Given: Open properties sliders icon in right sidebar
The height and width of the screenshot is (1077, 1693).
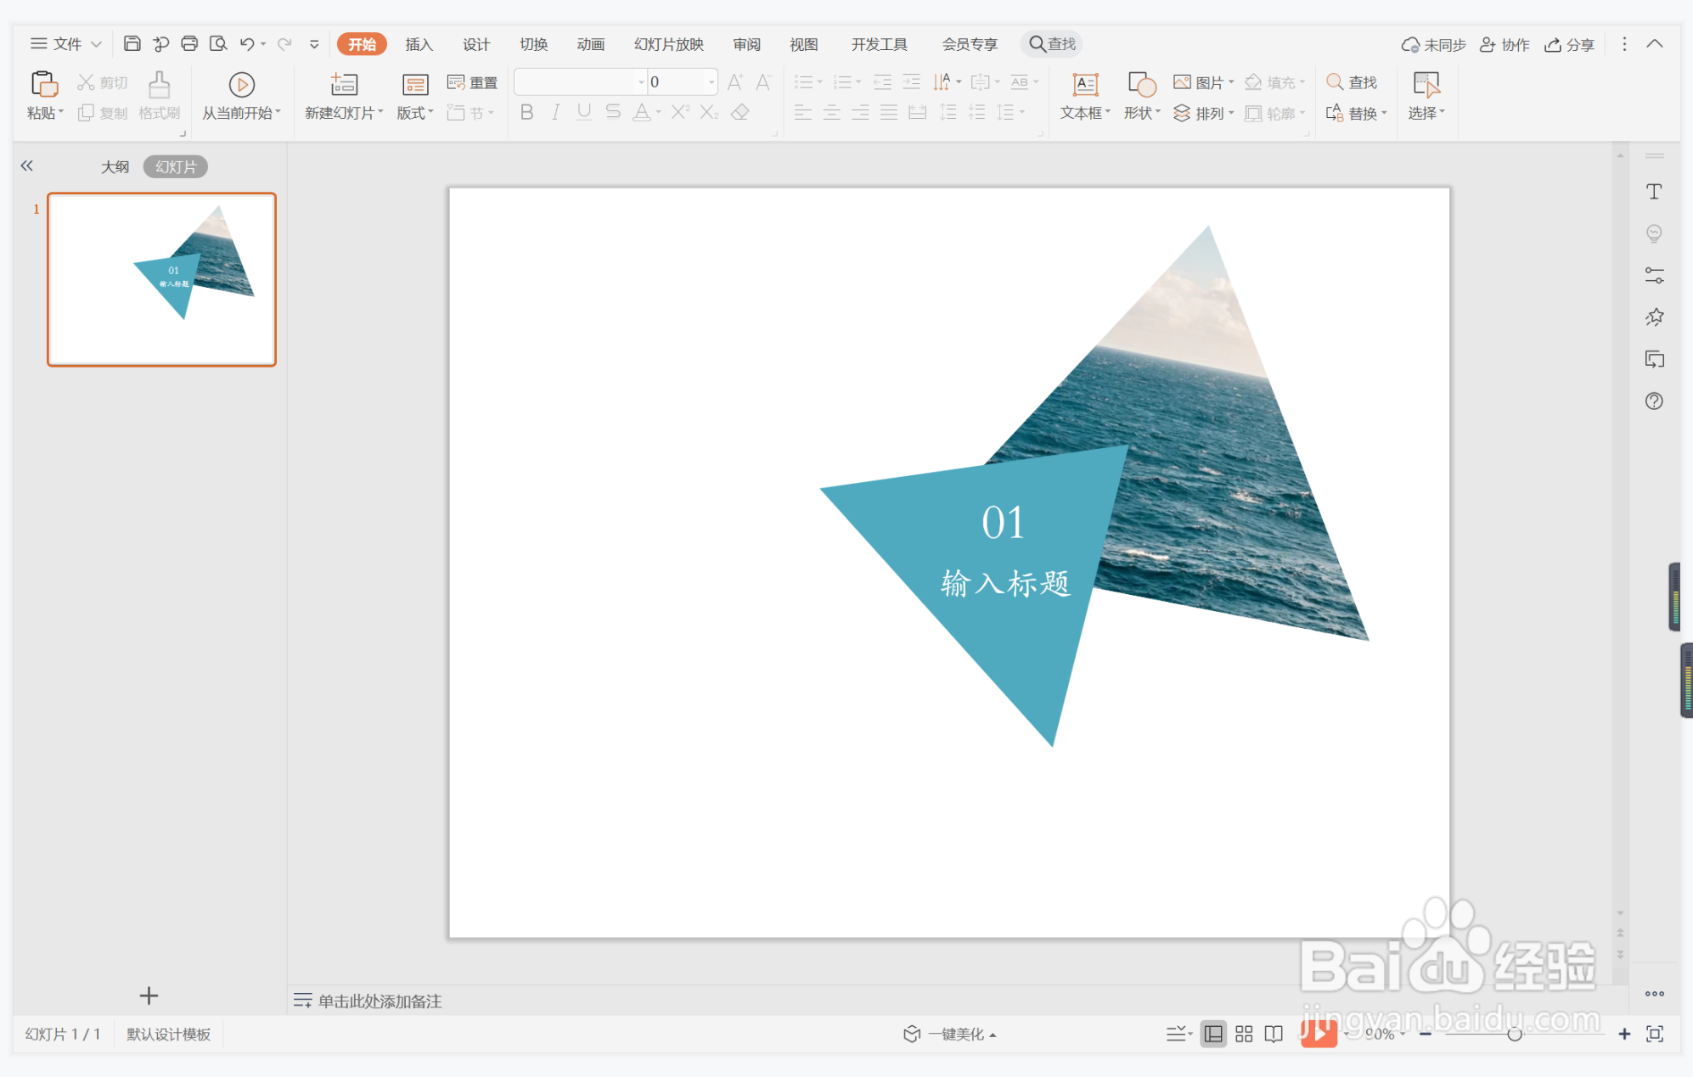Looking at the screenshot, I should coord(1654,275).
